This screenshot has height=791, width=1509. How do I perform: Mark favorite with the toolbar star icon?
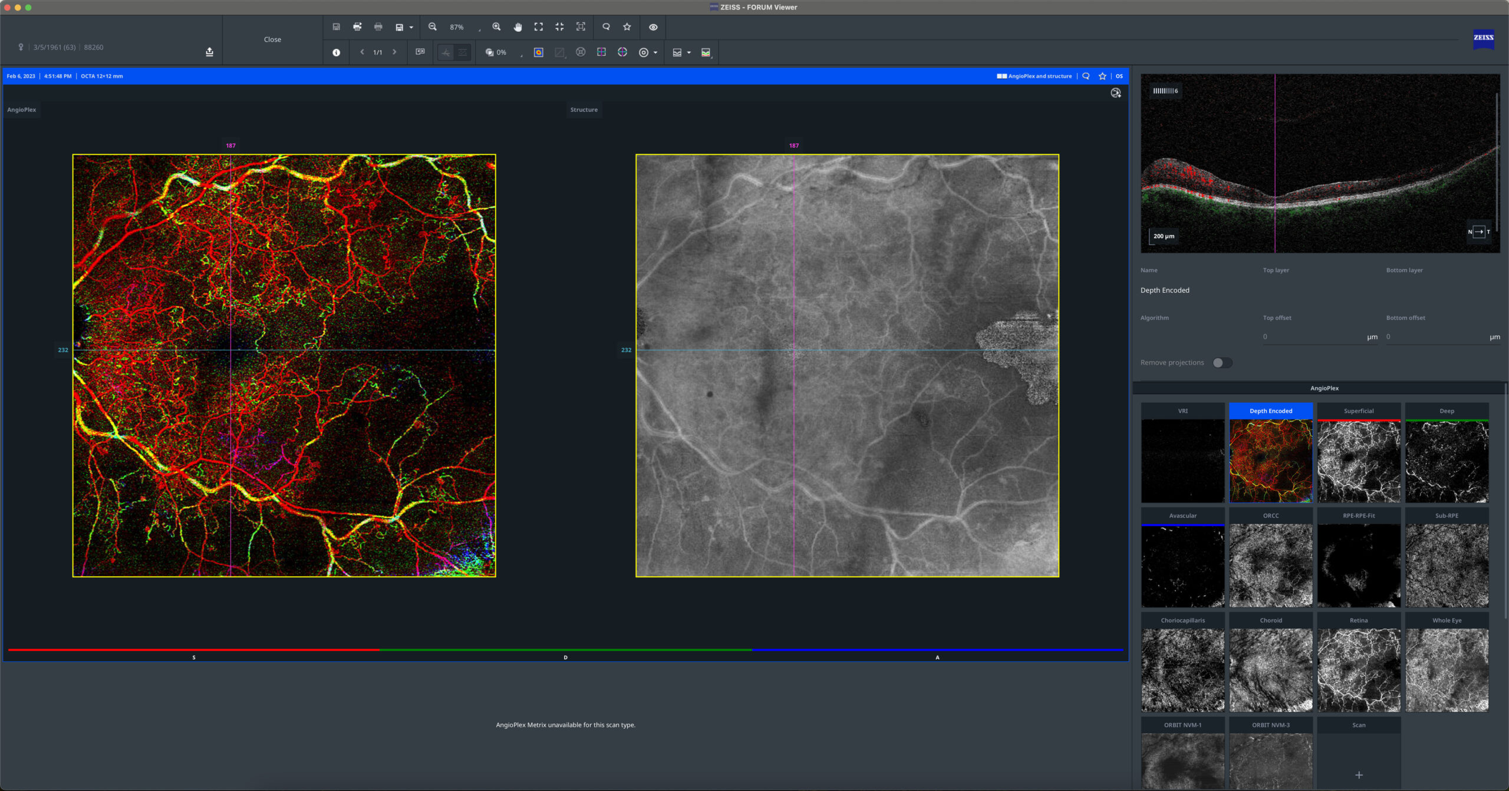(x=627, y=27)
